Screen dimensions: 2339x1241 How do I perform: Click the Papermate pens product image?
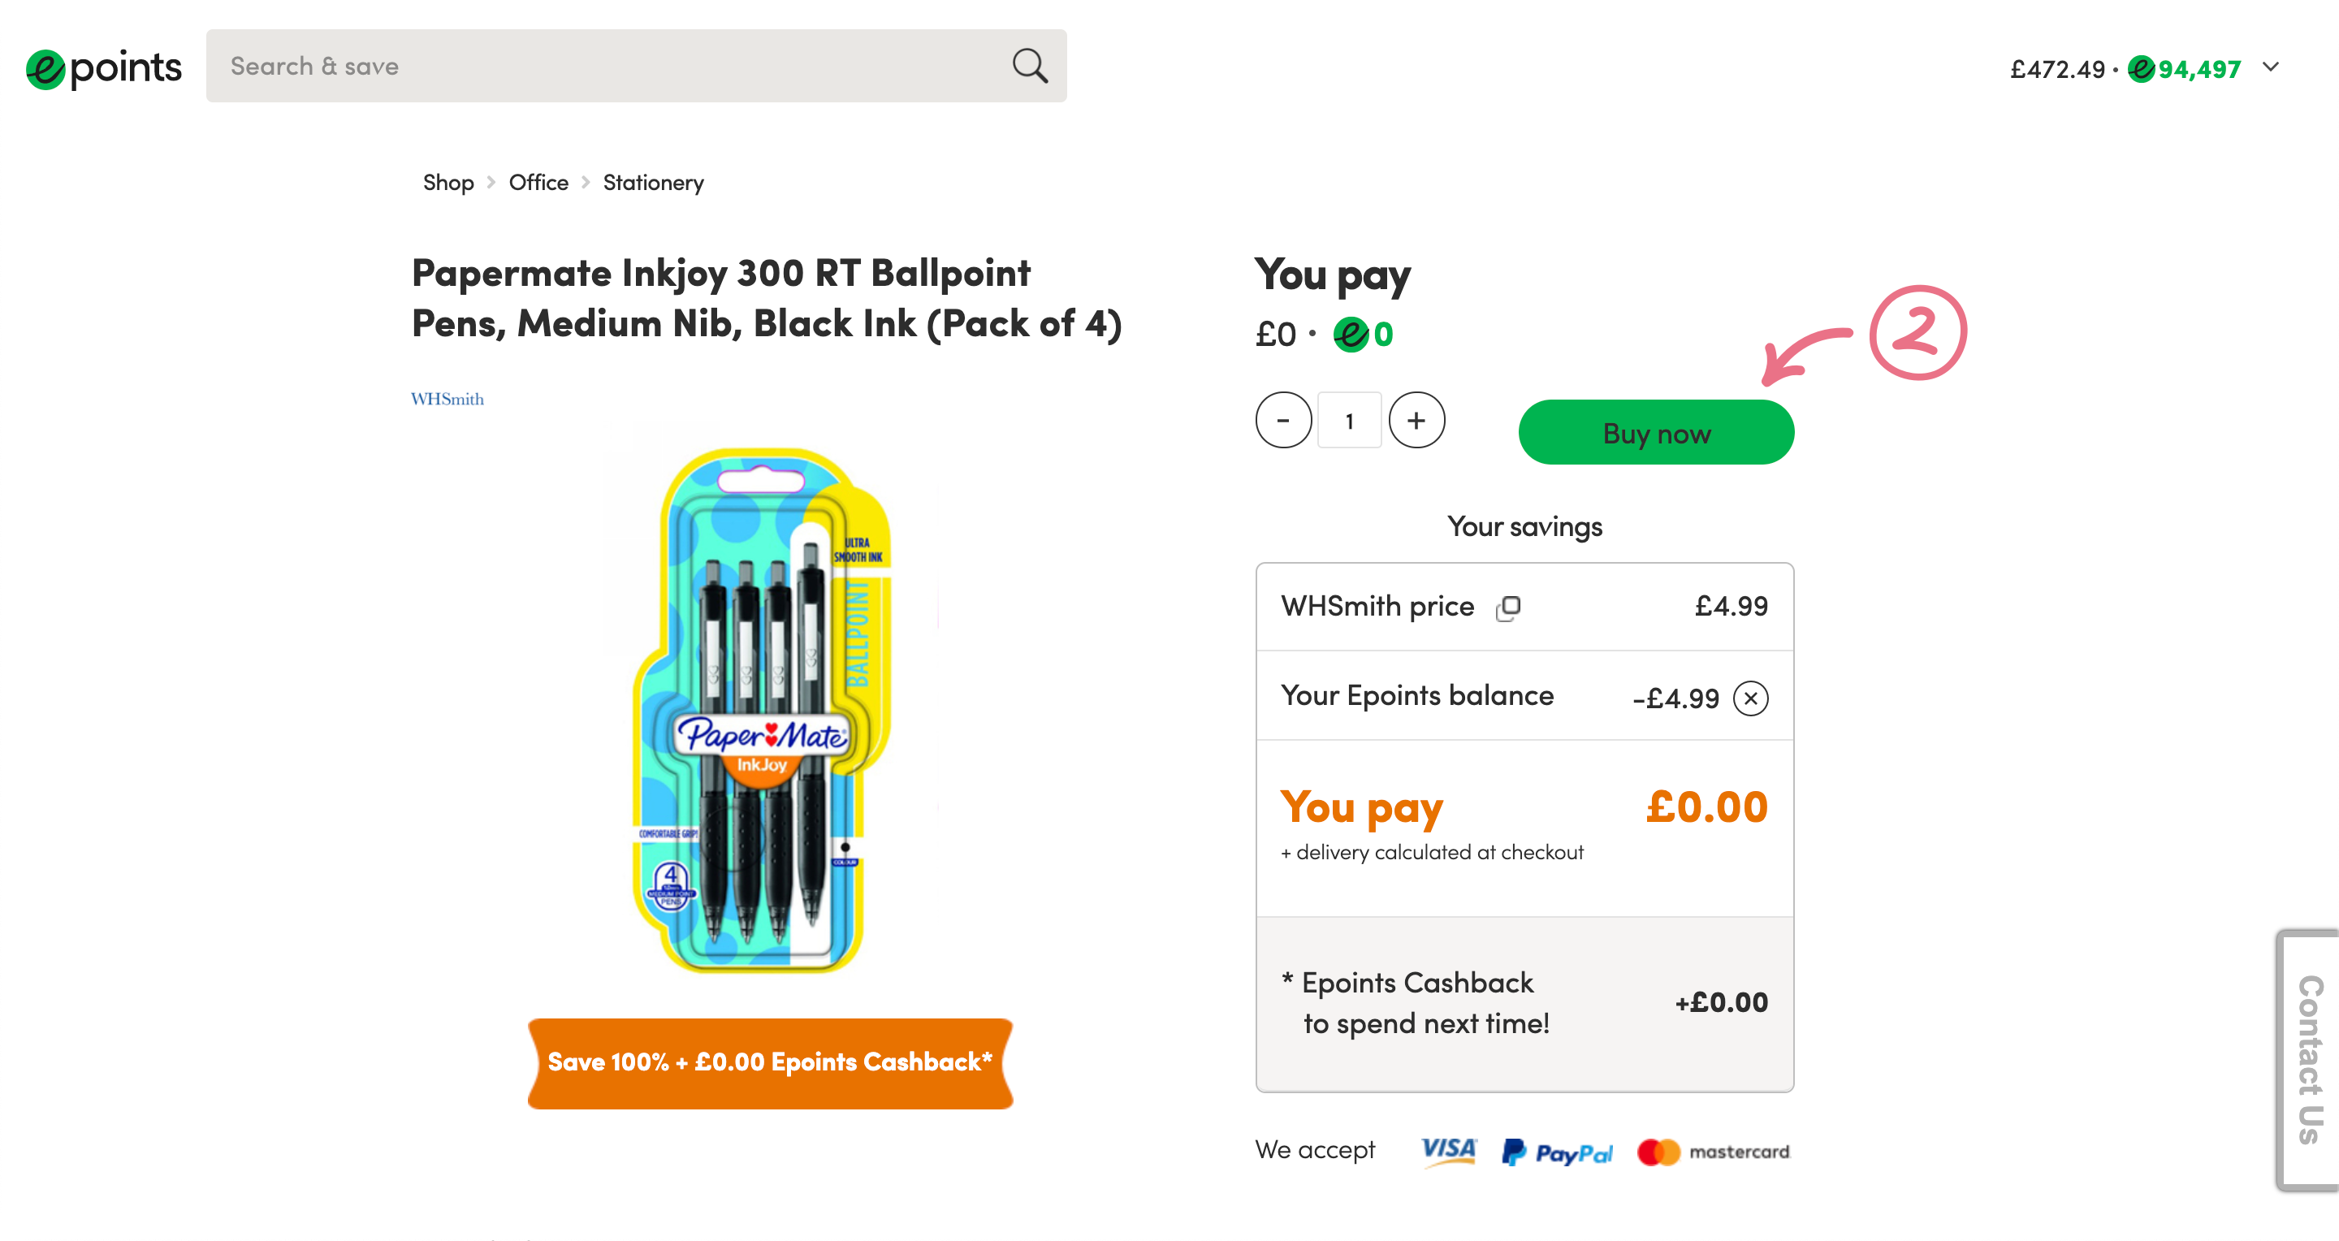763,710
